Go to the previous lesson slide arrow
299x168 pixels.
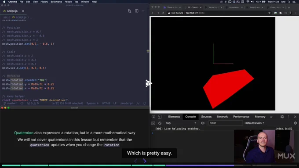click(136, 161)
